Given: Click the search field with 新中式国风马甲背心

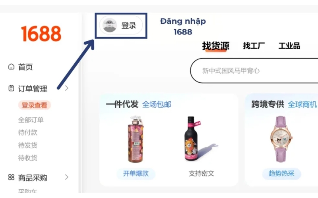Looking at the screenshot, I should pyautogui.click(x=254, y=71).
